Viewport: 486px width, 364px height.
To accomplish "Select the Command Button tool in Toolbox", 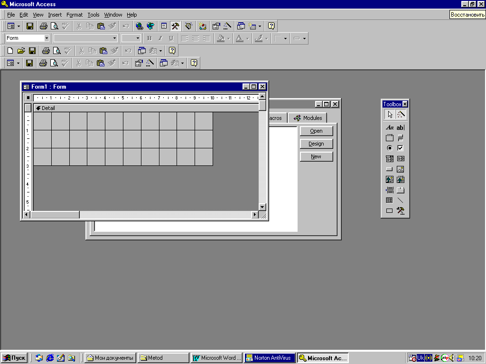I will [x=390, y=169].
